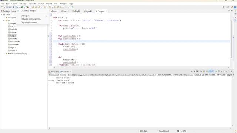
Task: Switch to the fun.kt editor tab
Action: (x=65, y=11)
